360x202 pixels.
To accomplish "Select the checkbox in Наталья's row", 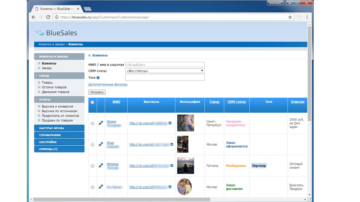I will (92, 166).
